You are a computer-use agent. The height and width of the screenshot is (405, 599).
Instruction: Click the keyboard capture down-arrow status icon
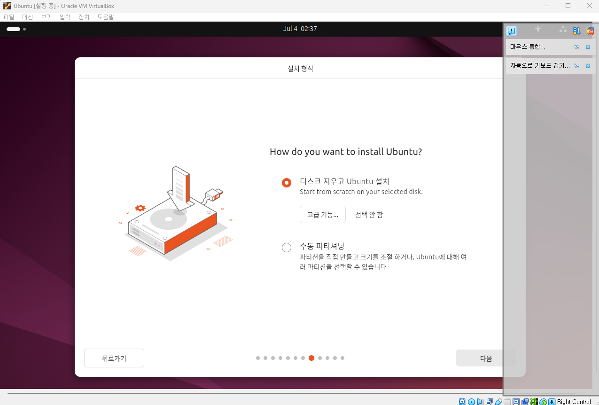[552, 402]
